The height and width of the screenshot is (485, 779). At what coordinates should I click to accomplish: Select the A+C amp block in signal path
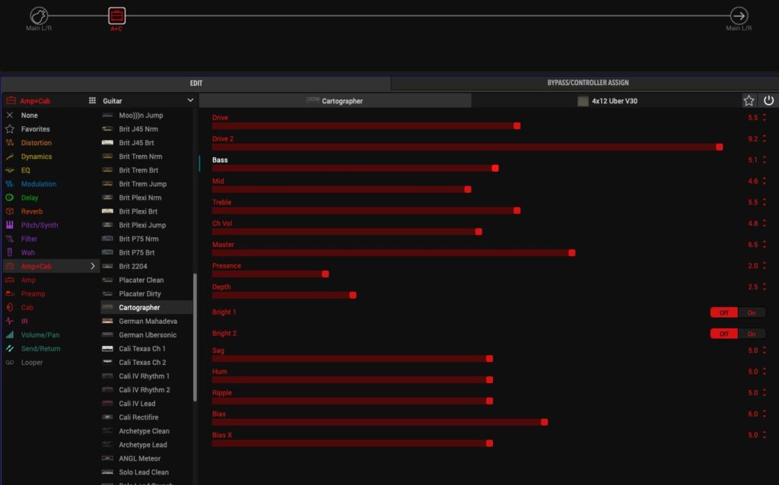point(116,15)
